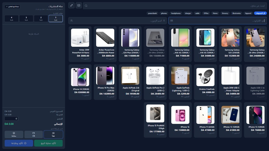Switch to cart tab 1

(56, 19)
